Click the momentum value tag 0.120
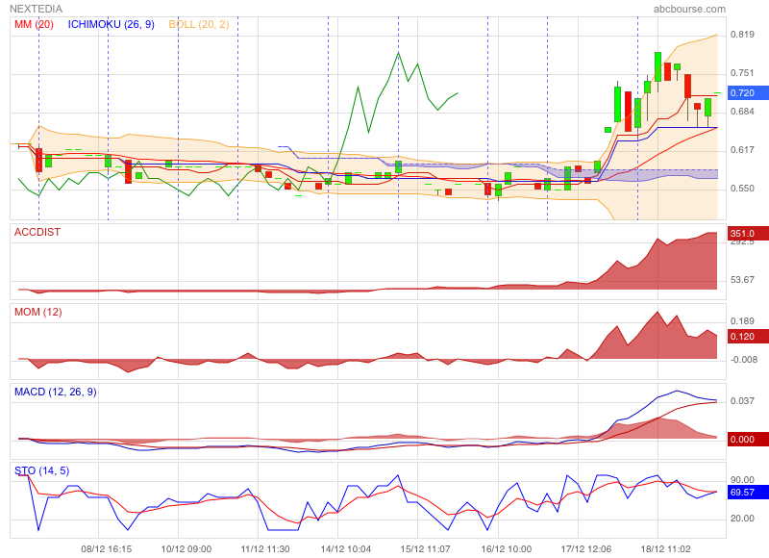This screenshot has height=558, width=769. 748,337
